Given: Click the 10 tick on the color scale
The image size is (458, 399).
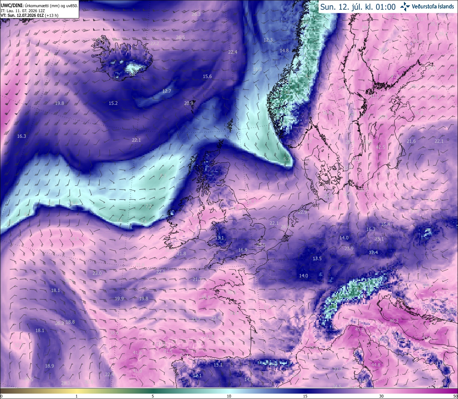Looking at the screenshot, I should click(229, 396).
